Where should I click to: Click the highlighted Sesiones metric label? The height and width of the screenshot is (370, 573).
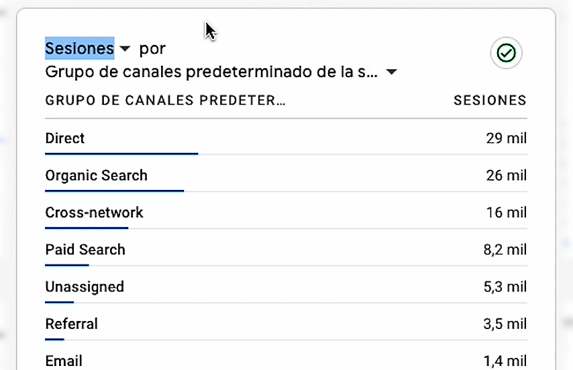(x=79, y=48)
